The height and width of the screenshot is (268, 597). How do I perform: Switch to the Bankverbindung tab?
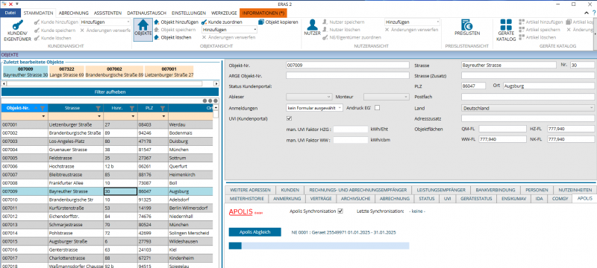tap(496, 190)
